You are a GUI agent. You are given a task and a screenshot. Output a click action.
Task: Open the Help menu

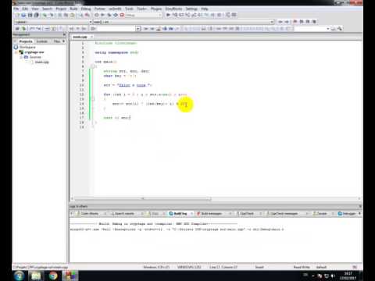click(x=205, y=9)
